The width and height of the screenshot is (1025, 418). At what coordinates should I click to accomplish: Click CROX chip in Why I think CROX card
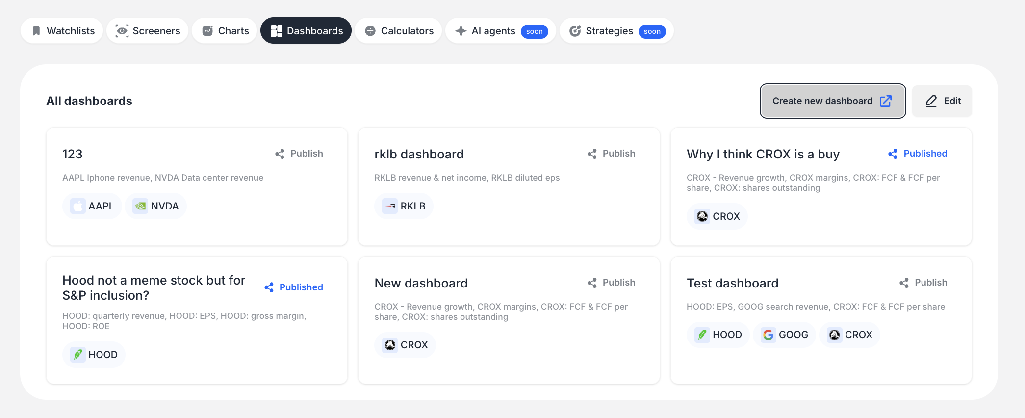717,216
